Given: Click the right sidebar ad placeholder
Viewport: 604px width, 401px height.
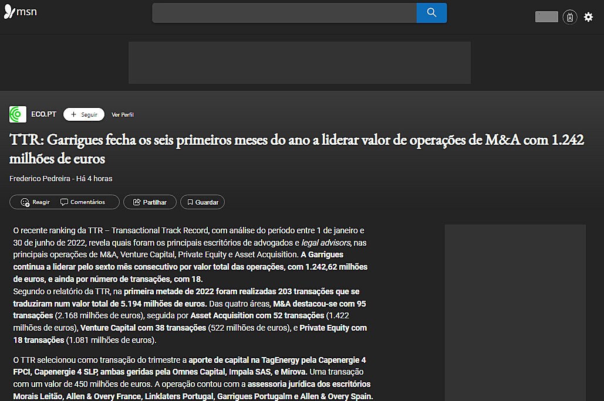Looking at the screenshot, I should pyautogui.click(x=515, y=312).
